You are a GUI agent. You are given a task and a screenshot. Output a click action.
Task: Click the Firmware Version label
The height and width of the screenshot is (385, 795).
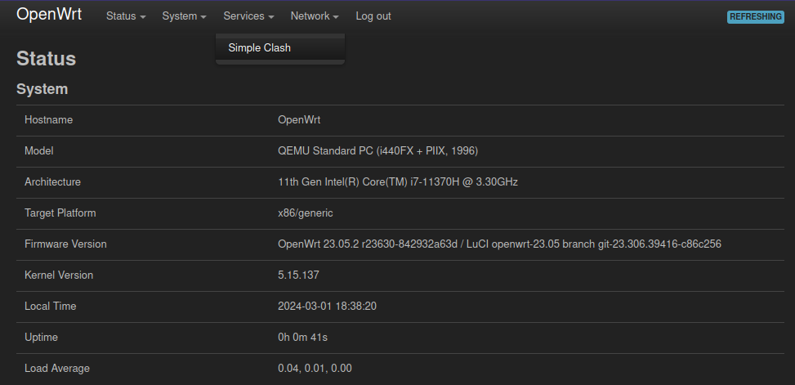65,244
